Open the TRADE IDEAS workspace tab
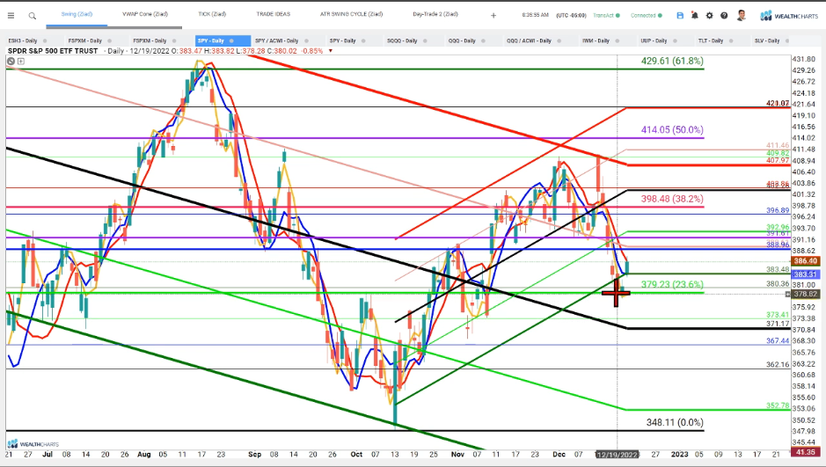Screen dimensions: 826x467 click(x=273, y=14)
